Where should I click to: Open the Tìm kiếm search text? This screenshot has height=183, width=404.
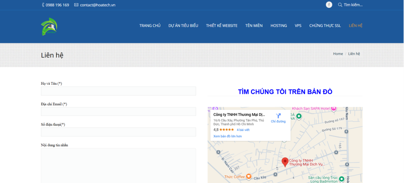point(353,5)
